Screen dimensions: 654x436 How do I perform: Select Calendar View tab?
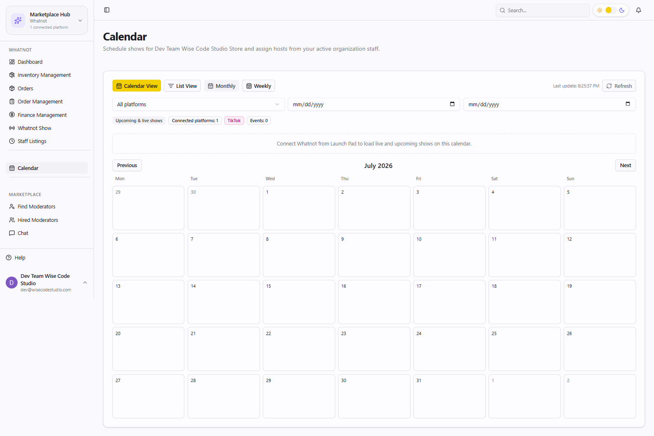[x=137, y=86]
